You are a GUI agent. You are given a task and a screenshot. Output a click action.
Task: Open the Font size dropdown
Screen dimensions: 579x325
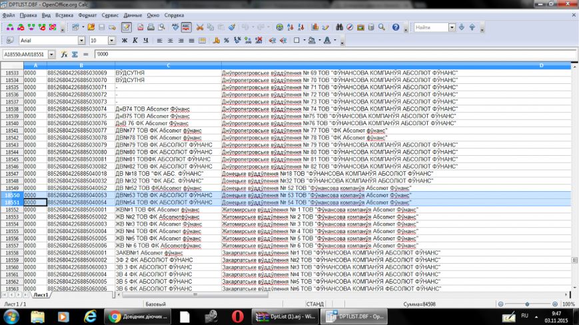pyautogui.click(x=111, y=41)
